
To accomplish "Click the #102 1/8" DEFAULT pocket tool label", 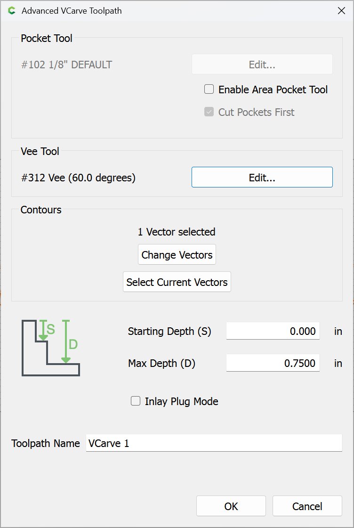I will (x=67, y=65).
